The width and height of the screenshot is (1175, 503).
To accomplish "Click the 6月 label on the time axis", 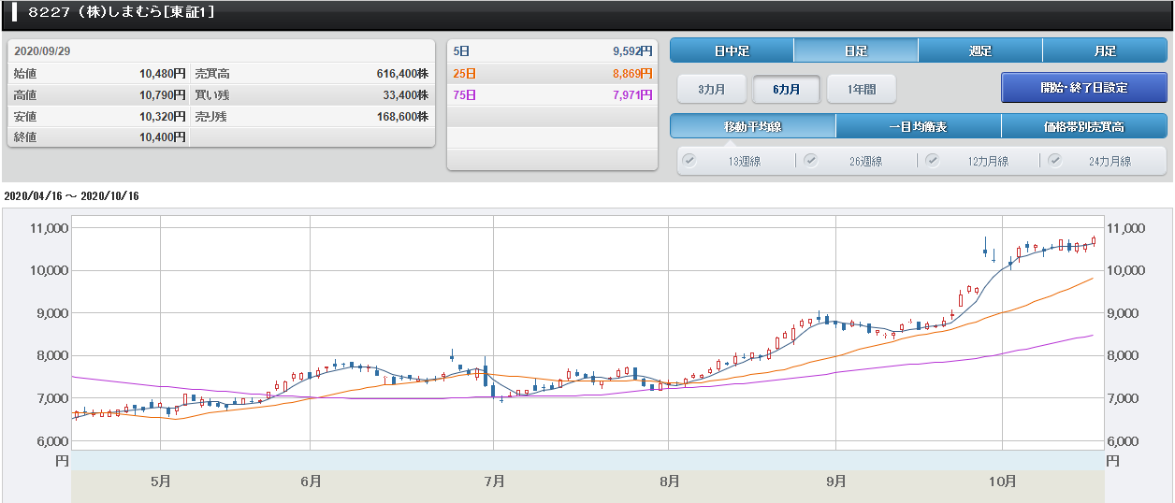I will pyautogui.click(x=312, y=481).
